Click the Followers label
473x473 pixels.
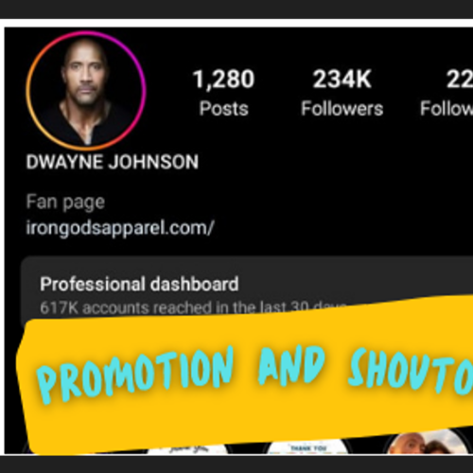coord(342,109)
